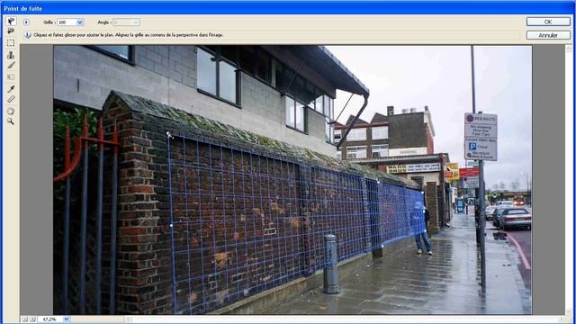Select the Marquee selection tool
This screenshot has width=576, height=324.
tap(11, 42)
